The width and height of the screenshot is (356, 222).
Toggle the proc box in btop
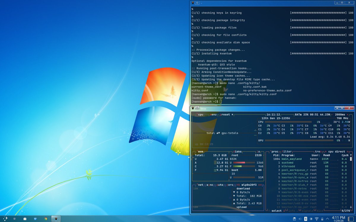click(274, 152)
